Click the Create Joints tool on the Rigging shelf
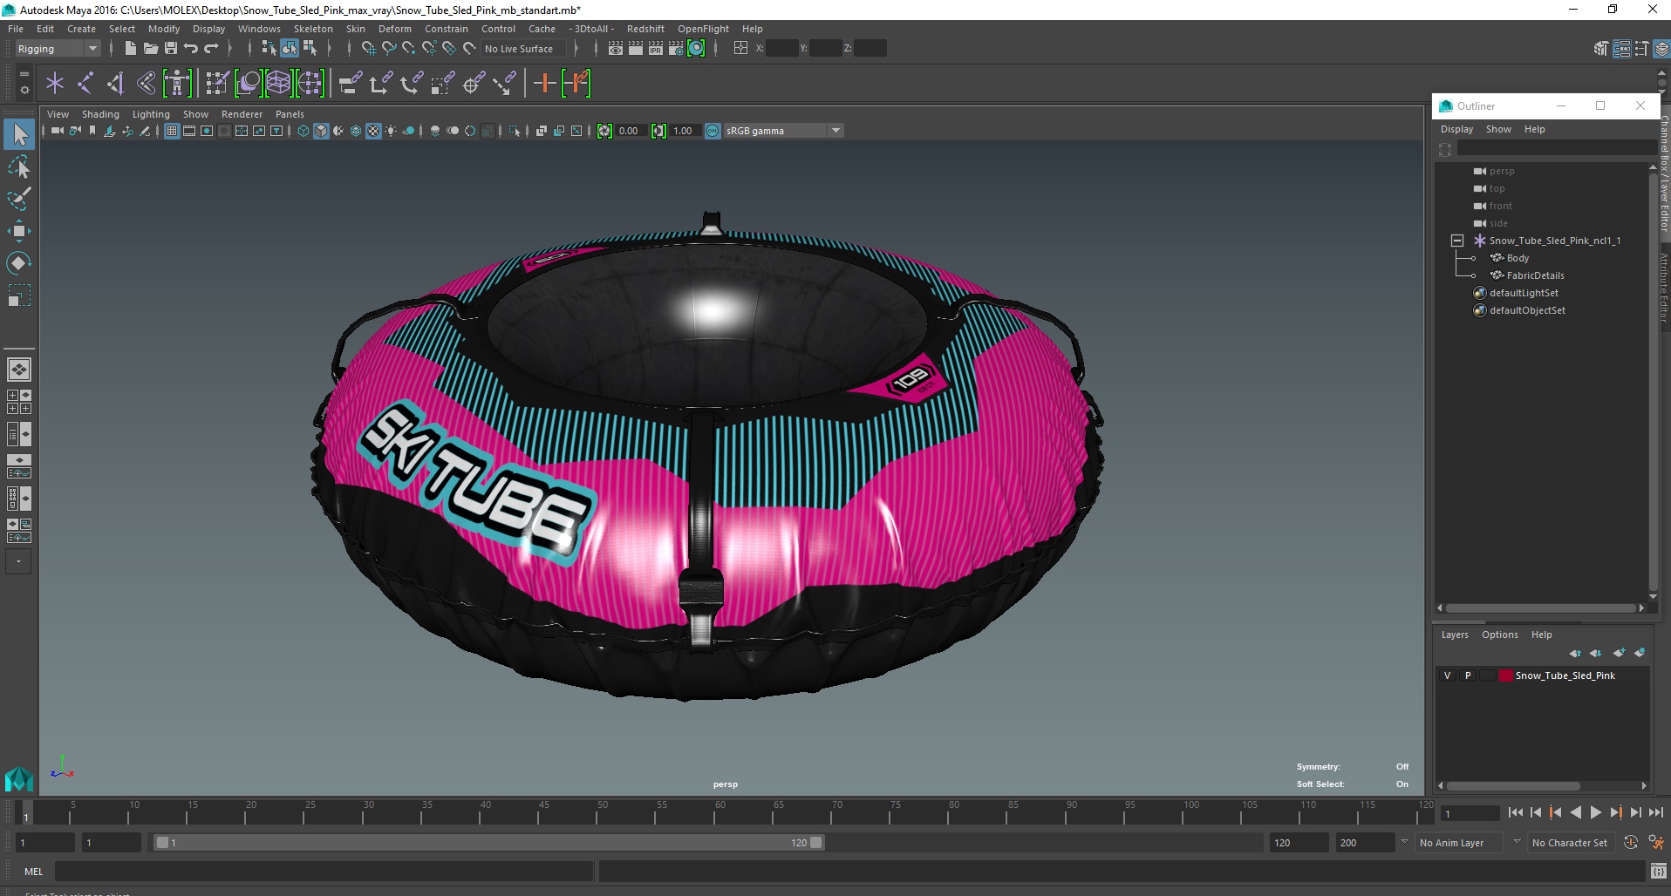 tap(85, 84)
